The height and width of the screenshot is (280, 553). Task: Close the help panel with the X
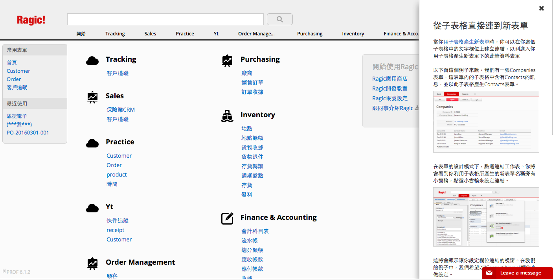pyautogui.click(x=542, y=8)
